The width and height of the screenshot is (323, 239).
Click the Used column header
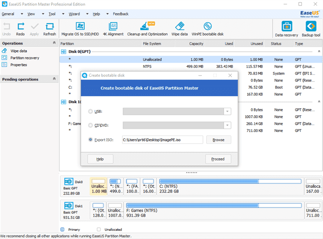click(219, 44)
